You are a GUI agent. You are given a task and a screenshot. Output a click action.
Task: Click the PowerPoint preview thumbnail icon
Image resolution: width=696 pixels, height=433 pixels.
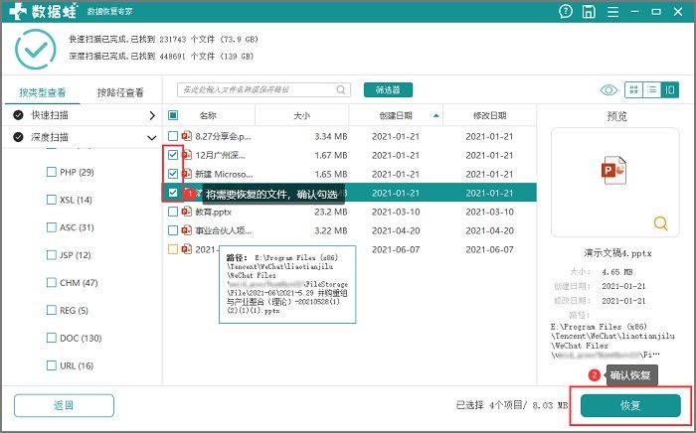(x=613, y=170)
